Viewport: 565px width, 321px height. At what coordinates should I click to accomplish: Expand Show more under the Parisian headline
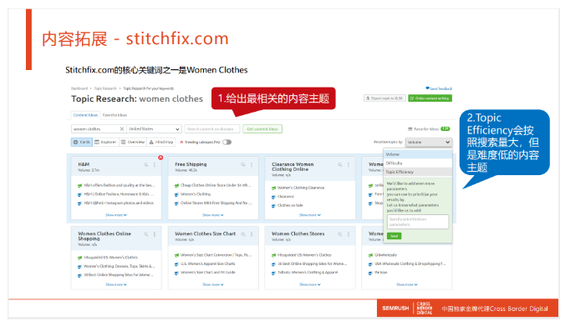point(407,284)
